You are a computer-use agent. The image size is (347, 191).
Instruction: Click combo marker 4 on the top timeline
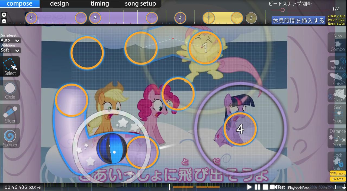click(x=180, y=18)
